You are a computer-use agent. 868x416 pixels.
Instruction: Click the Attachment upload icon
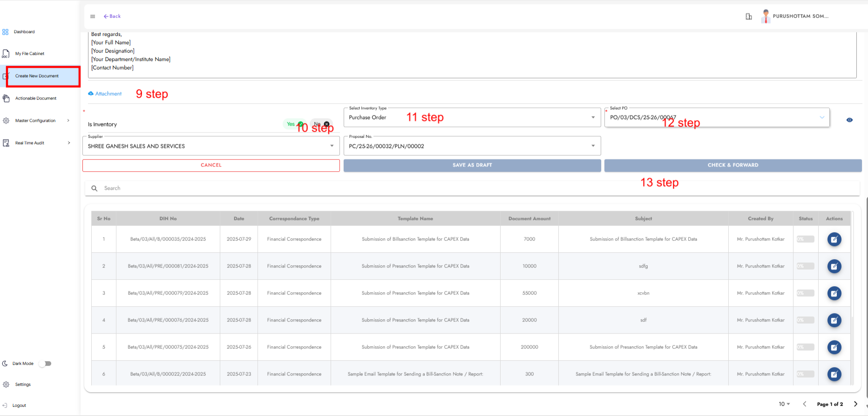coord(91,94)
